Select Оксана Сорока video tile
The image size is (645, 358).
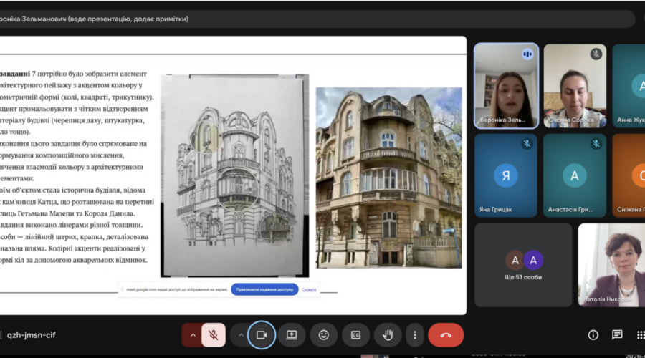click(x=575, y=86)
